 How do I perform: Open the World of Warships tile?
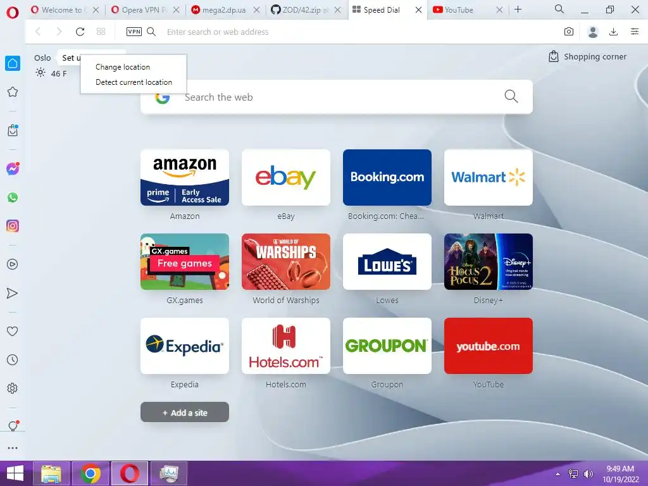point(286,261)
